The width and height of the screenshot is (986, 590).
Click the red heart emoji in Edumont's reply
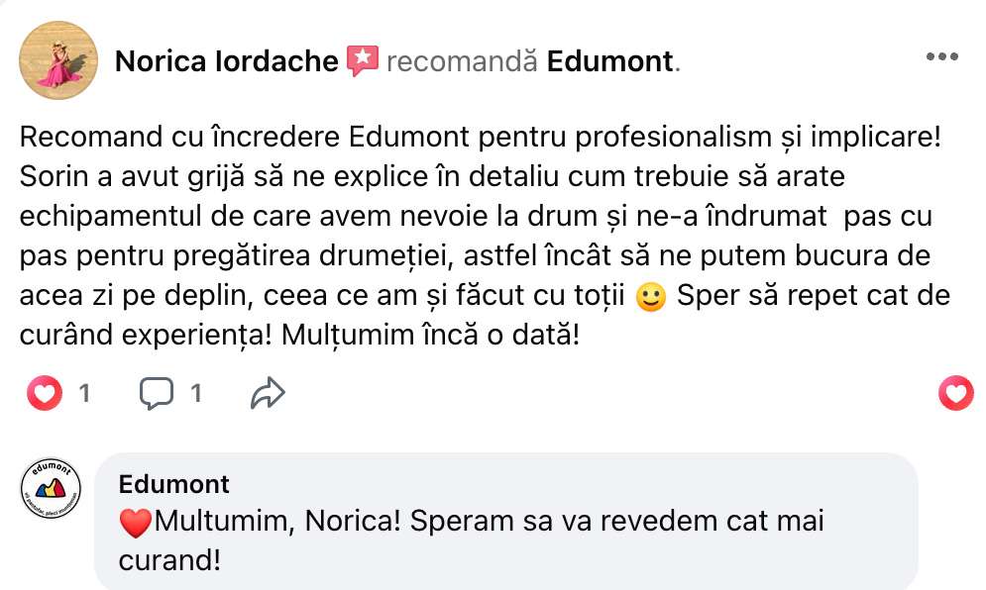pos(134,521)
